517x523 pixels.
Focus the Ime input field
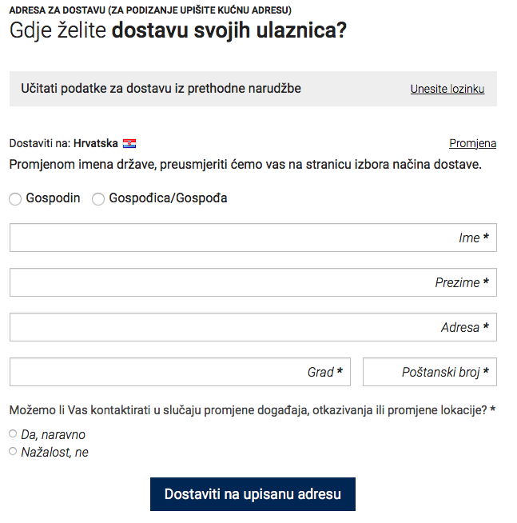pos(253,238)
